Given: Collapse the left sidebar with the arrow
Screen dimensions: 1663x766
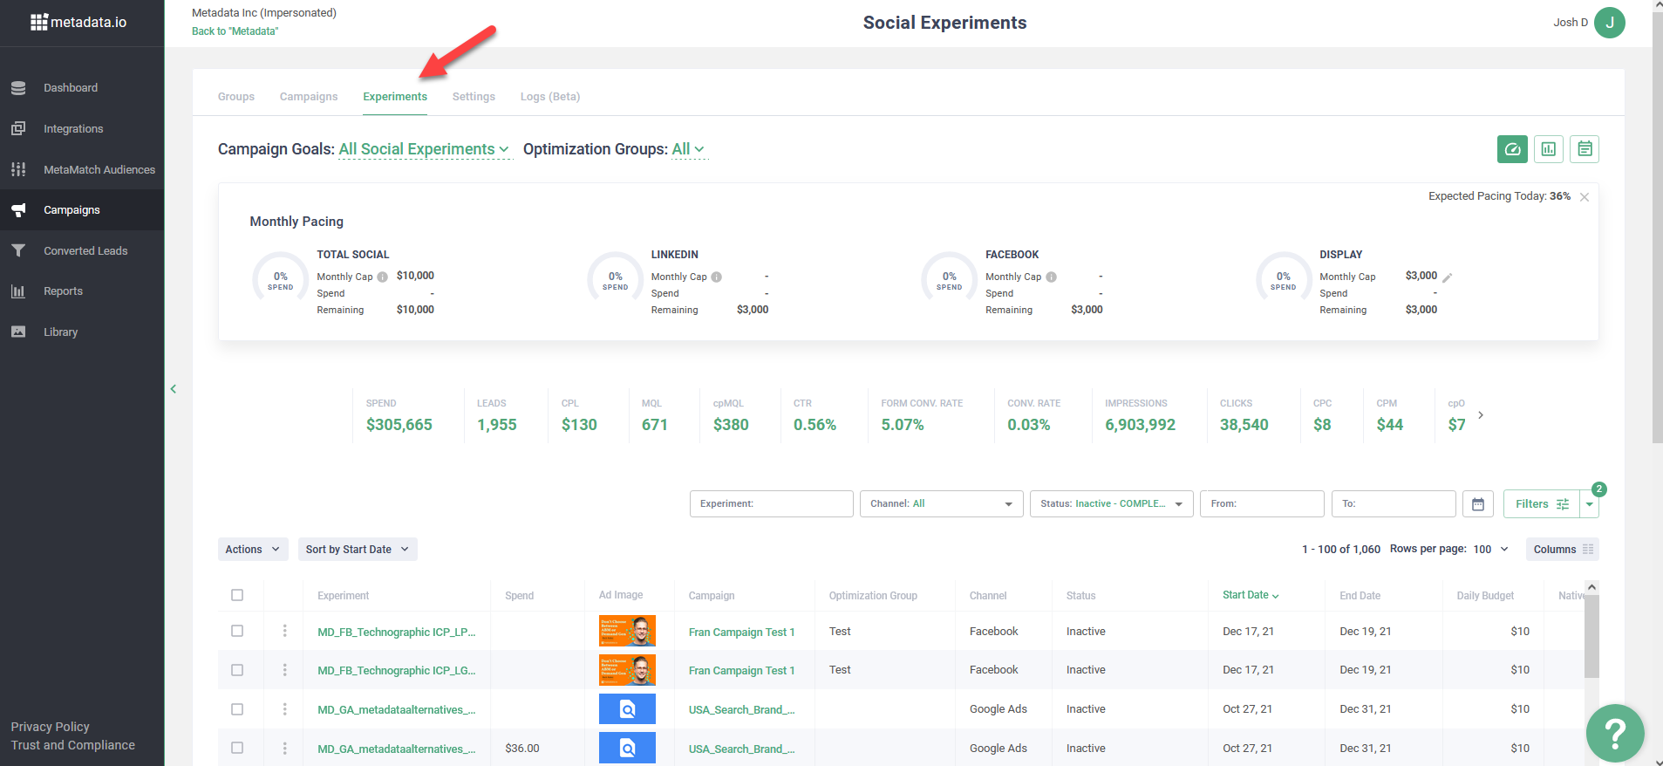Looking at the screenshot, I should point(174,389).
